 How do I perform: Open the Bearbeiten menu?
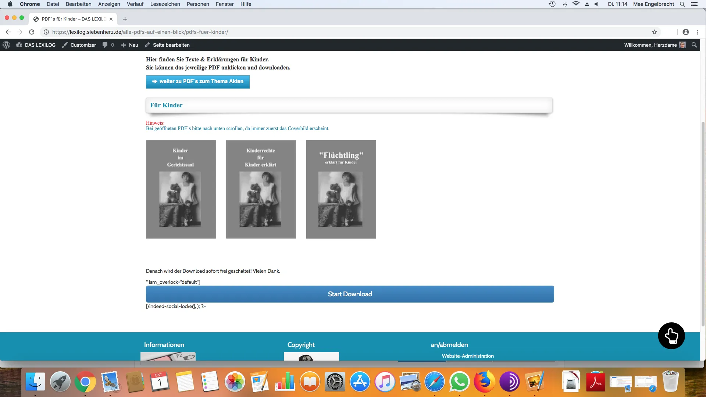79,4
